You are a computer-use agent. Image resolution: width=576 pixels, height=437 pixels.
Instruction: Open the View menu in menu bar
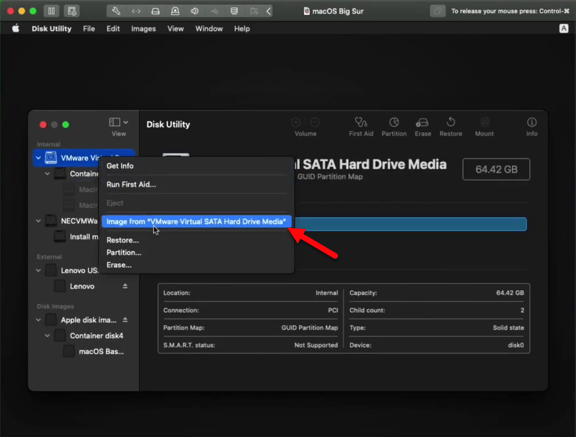[x=175, y=29]
